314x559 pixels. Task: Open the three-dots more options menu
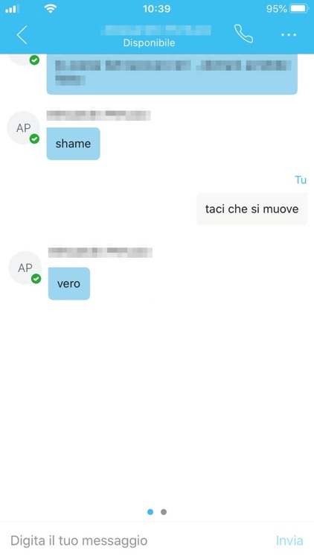tap(289, 35)
